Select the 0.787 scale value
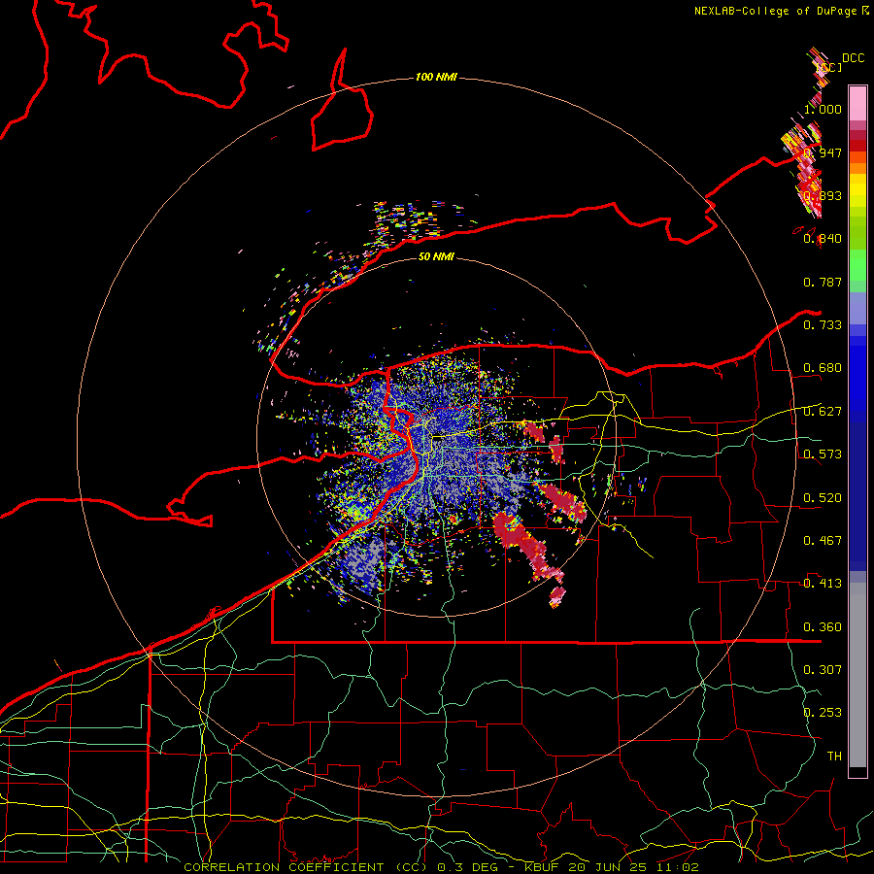Viewport: 874px width, 874px height. click(x=823, y=282)
